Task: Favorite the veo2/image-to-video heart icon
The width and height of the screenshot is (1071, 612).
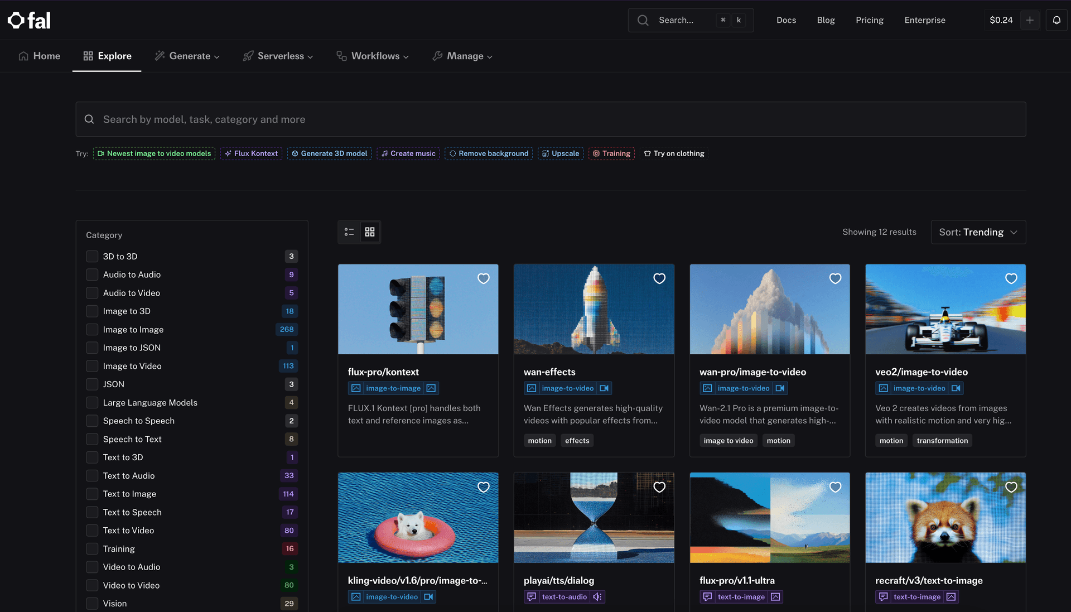Action: pos(1011,278)
